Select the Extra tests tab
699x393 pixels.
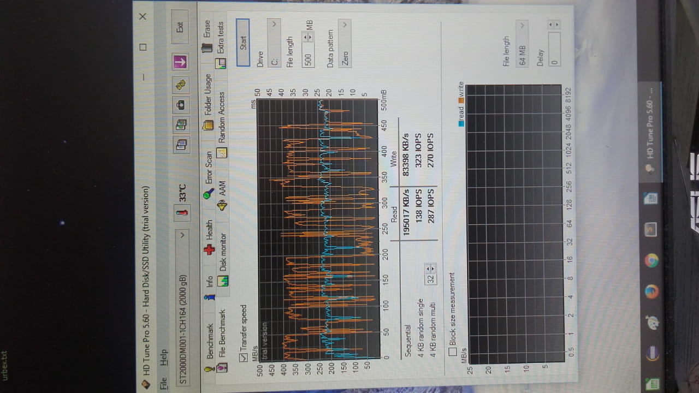(221, 45)
